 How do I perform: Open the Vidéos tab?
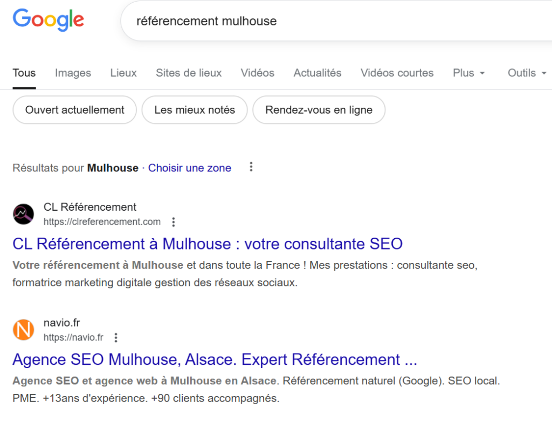(x=257, y=73)
